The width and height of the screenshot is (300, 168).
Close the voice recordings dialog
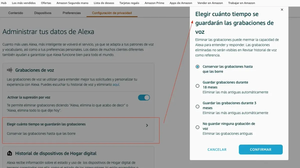282,10
